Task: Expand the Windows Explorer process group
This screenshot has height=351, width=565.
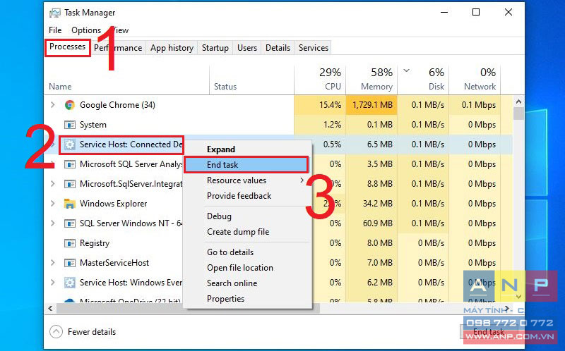Action: [x=53, y=204]
